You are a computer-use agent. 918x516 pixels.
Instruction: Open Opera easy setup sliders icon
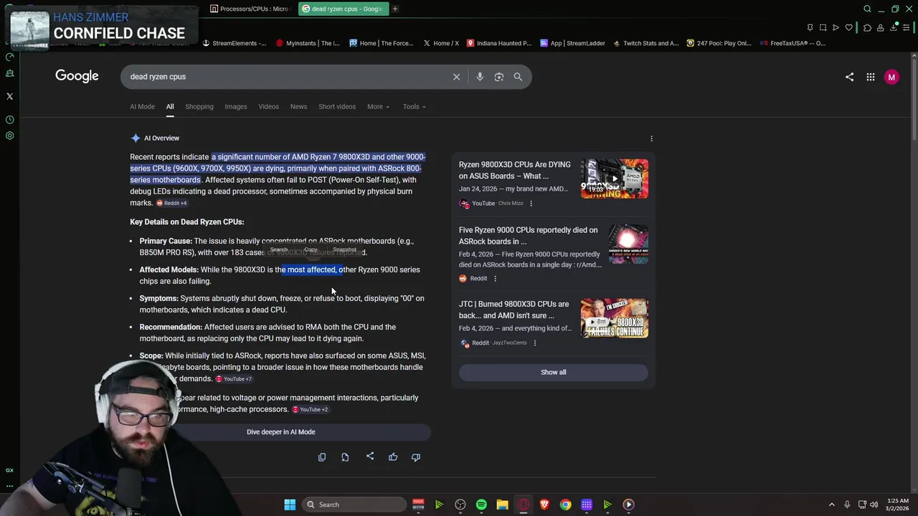click(x=907, y=27)
